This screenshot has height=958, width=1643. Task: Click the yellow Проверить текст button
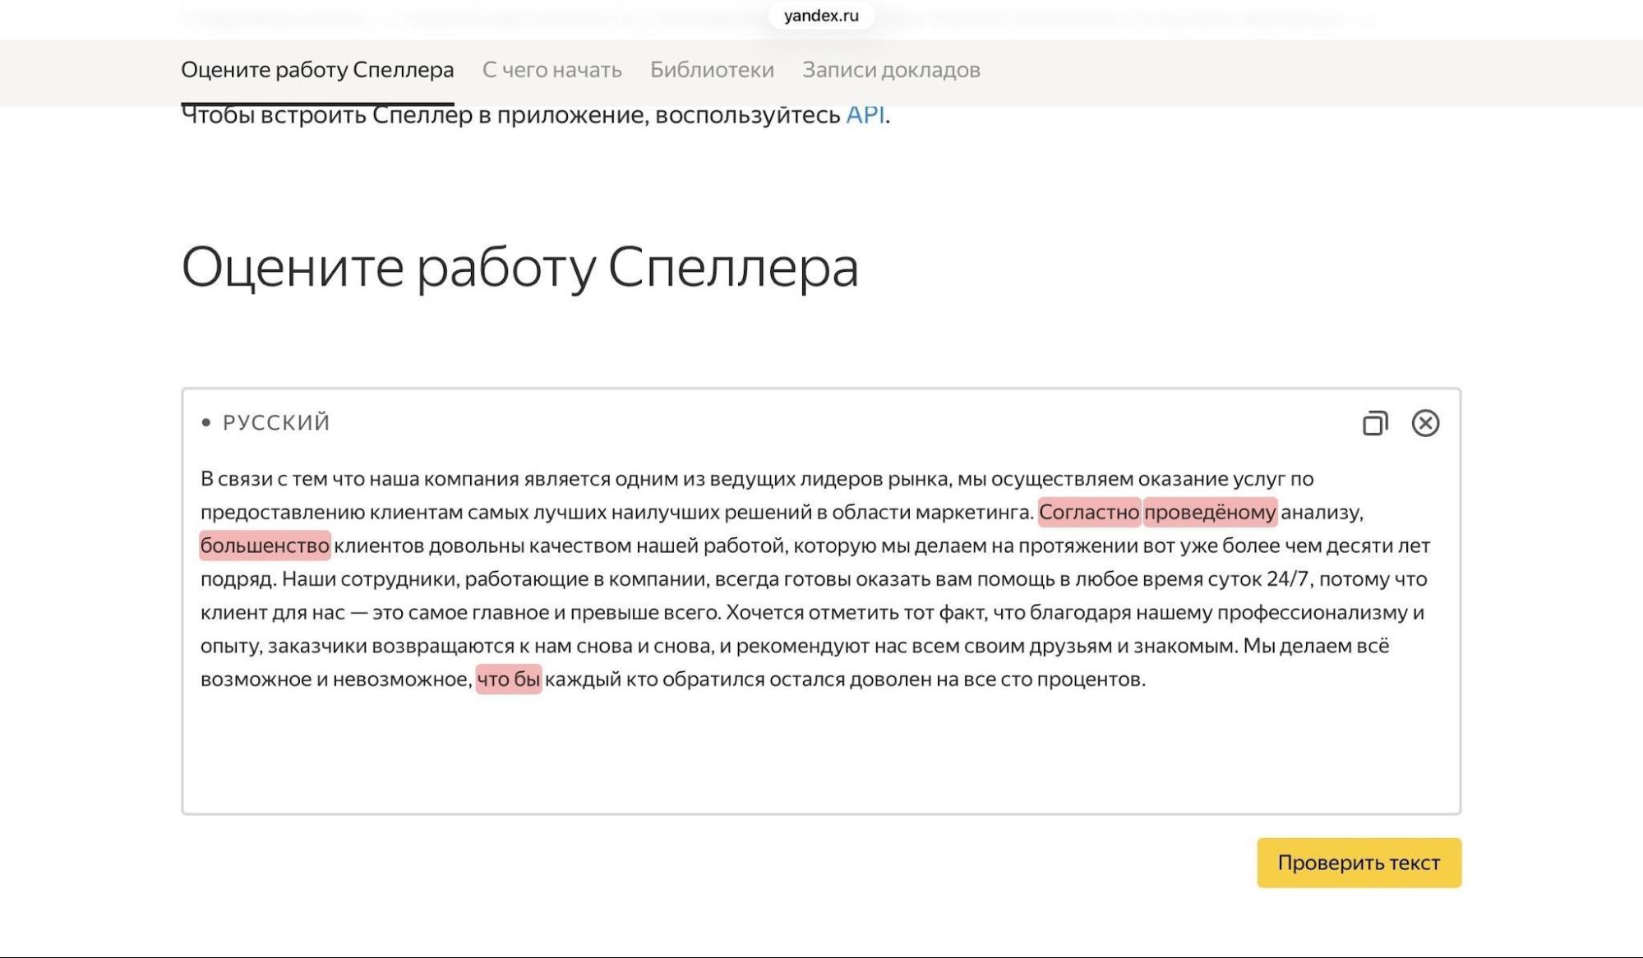tap(1359, 863)
